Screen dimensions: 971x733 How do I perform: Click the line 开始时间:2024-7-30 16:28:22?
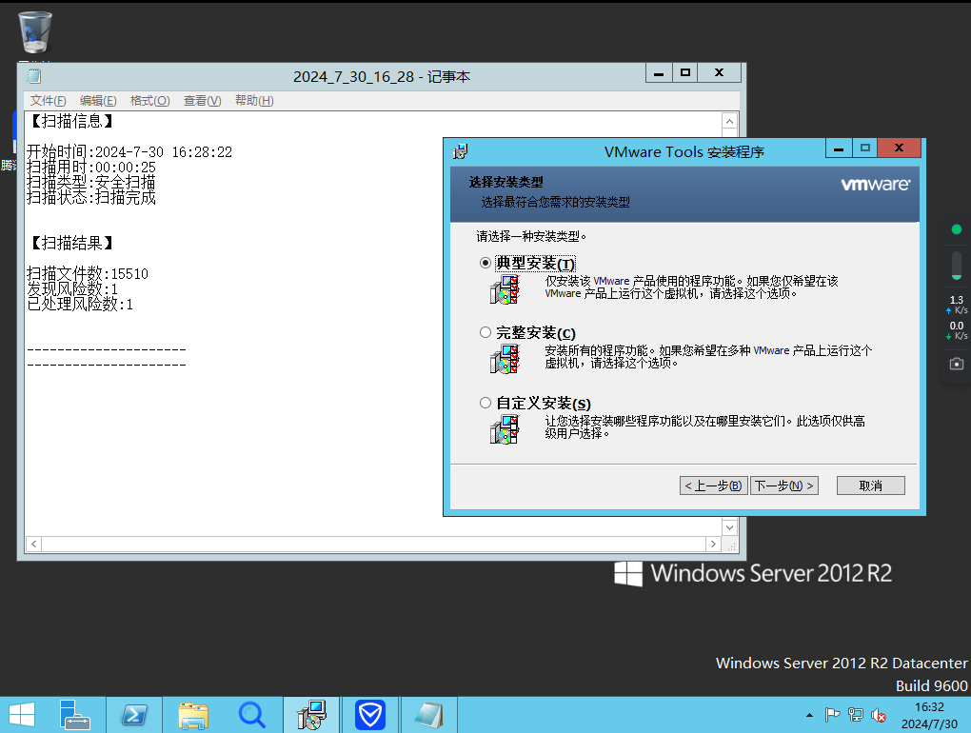pos(129,151)
